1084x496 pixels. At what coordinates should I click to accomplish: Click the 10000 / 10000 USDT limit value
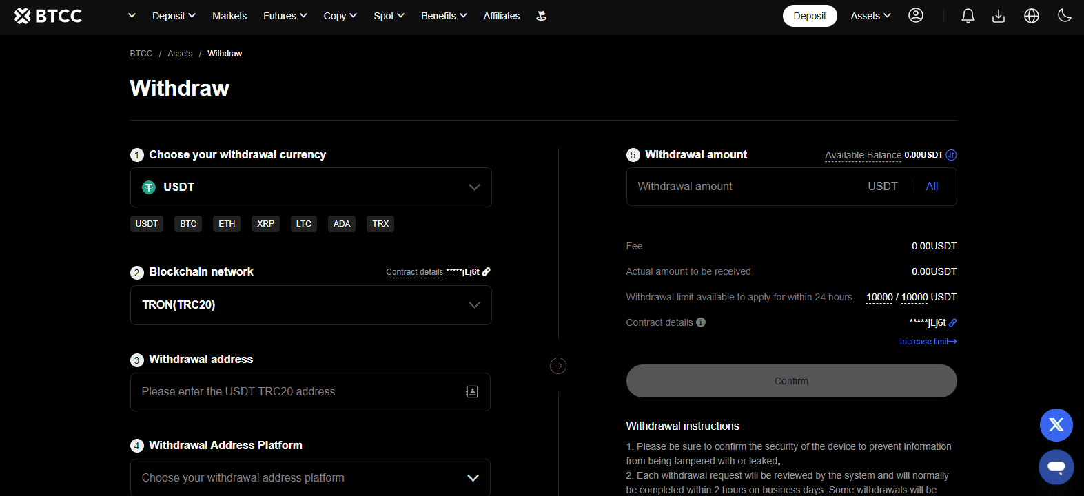[911, 297]
